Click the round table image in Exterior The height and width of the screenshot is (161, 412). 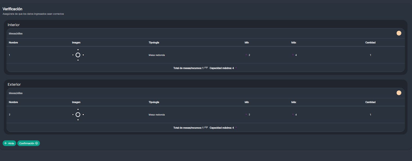[x=78, y=115]
